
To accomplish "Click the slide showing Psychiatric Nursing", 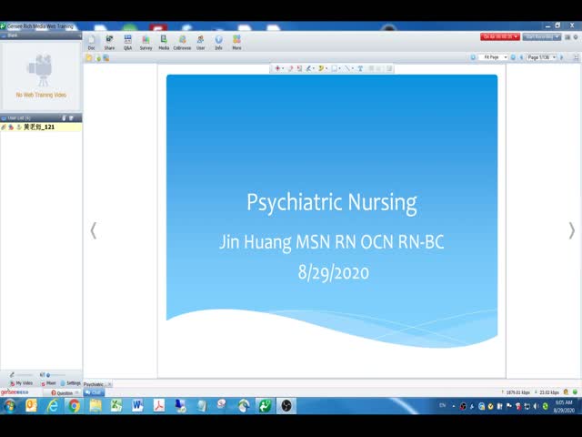I will click(332, 212).
